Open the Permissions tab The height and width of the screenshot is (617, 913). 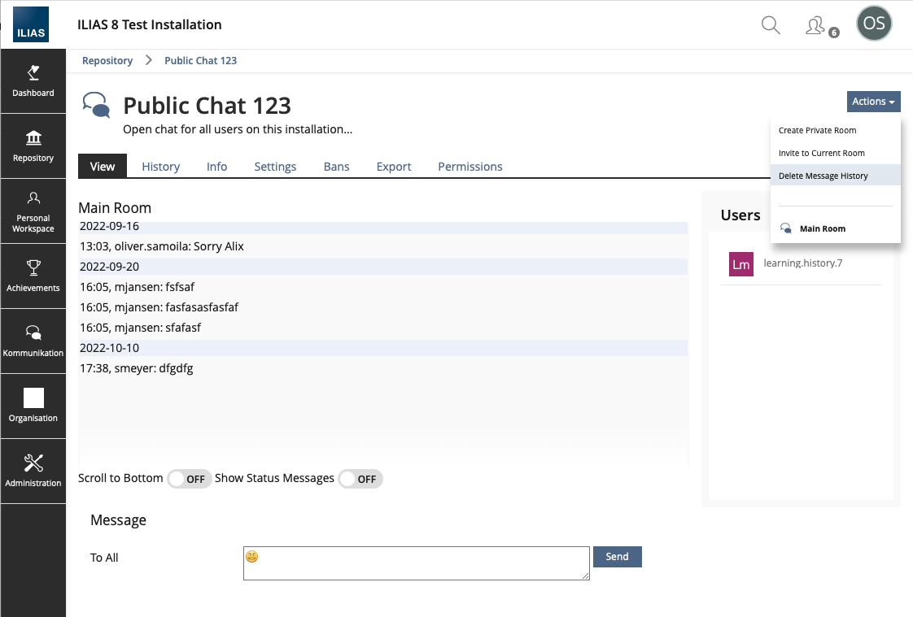point(470,167)
